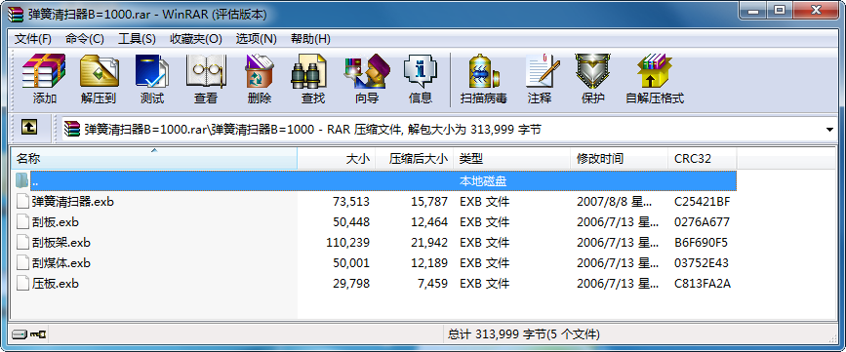Click packed size value 12,464
This screenshot has height=352, width=846.
[428, 222]
